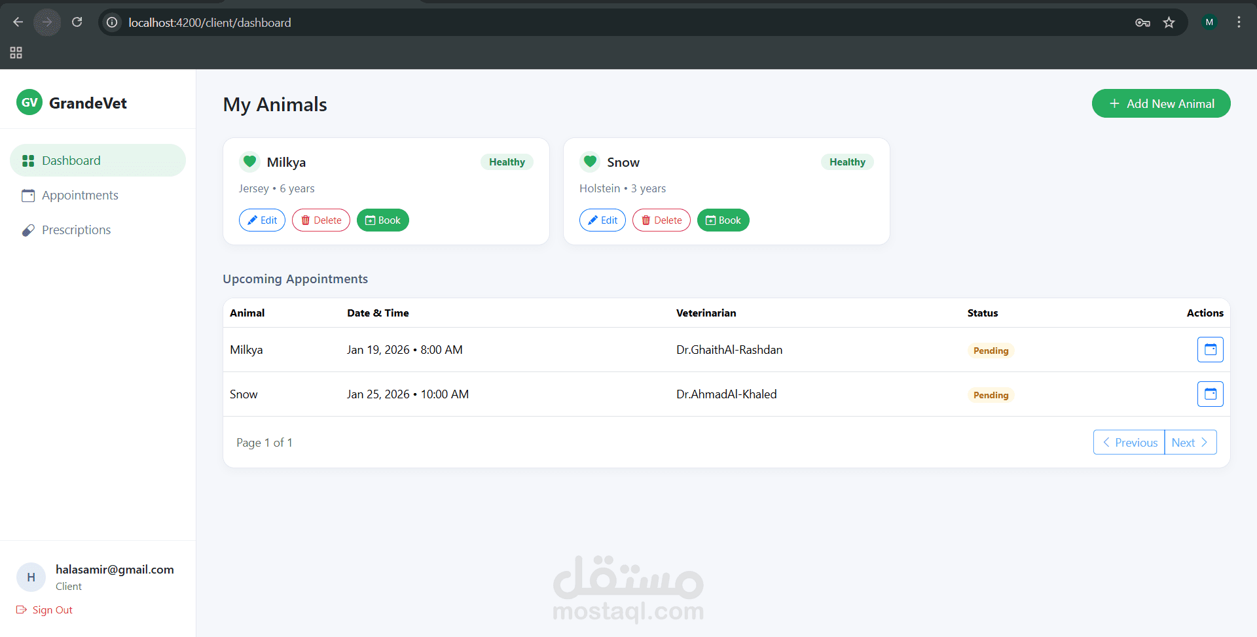The height and width of the screenshot is (637, 1257).
Task: Open calendar action for Milkya's appointment
Action: point(1210,349)
